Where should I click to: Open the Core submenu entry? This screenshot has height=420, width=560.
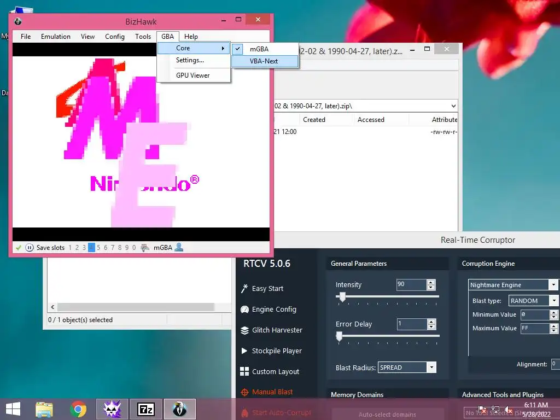click(194, 48)
